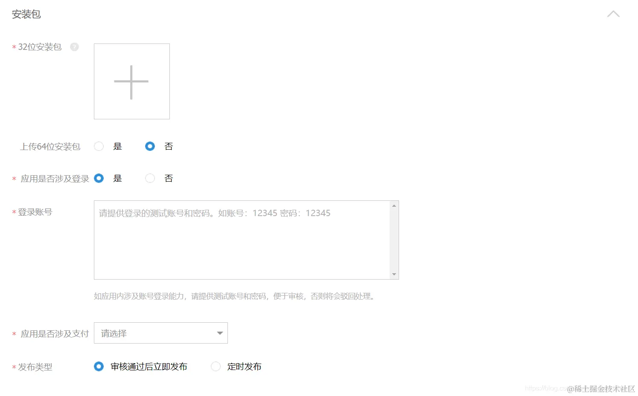638x396 pixels.
Task: Click the 稀土掘金技术社区 watermark link
Action: [601, 389]
